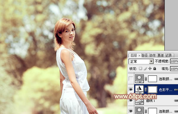Click the opacity 100% input field
The image size is (178, 114).
(174, 61)
